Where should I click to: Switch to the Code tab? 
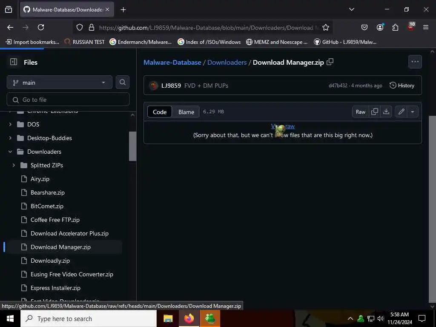(x=160, y=112)
